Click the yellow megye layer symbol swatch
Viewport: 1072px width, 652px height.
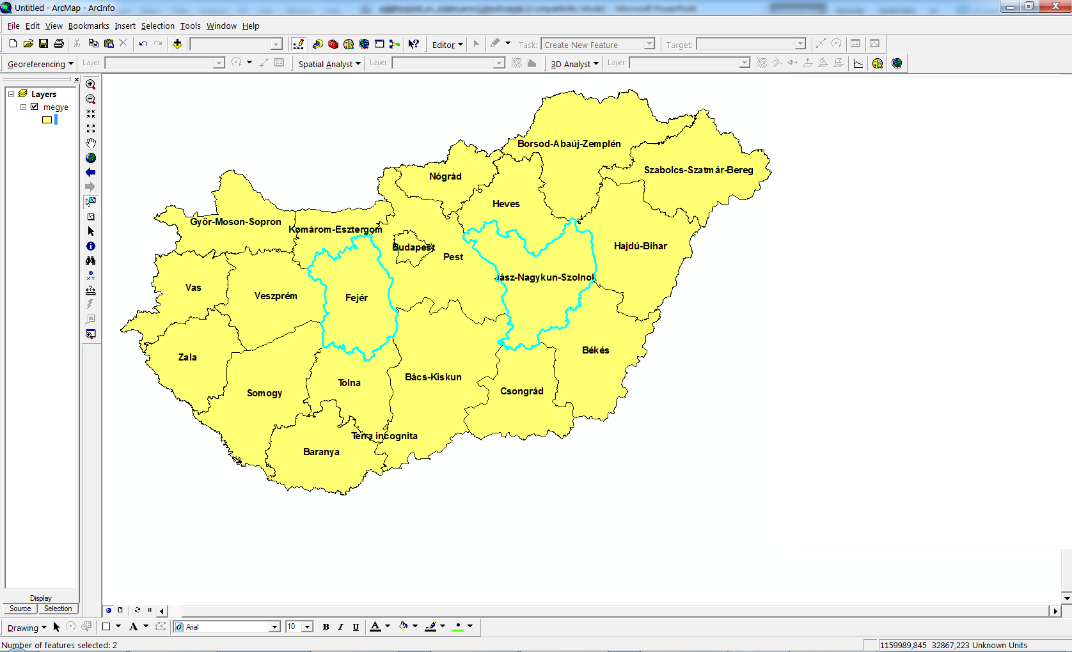tap(47, 120)
